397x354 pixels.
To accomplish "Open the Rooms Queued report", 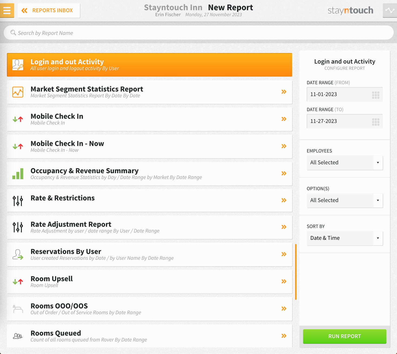I will pyautogui.click(x=149, y=336).
